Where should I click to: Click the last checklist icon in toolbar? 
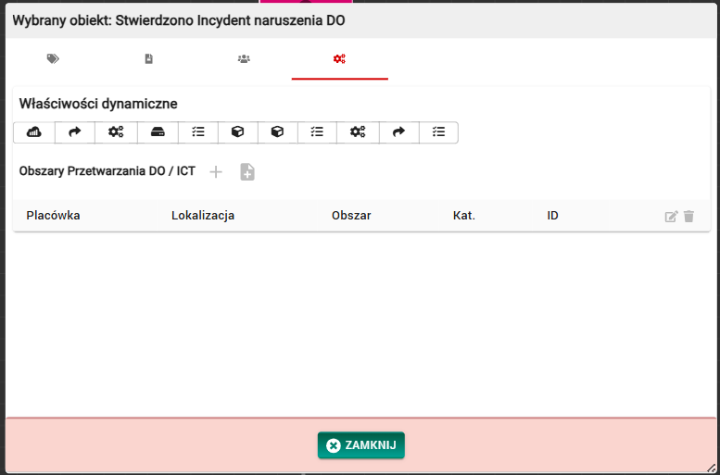[439, 132]
